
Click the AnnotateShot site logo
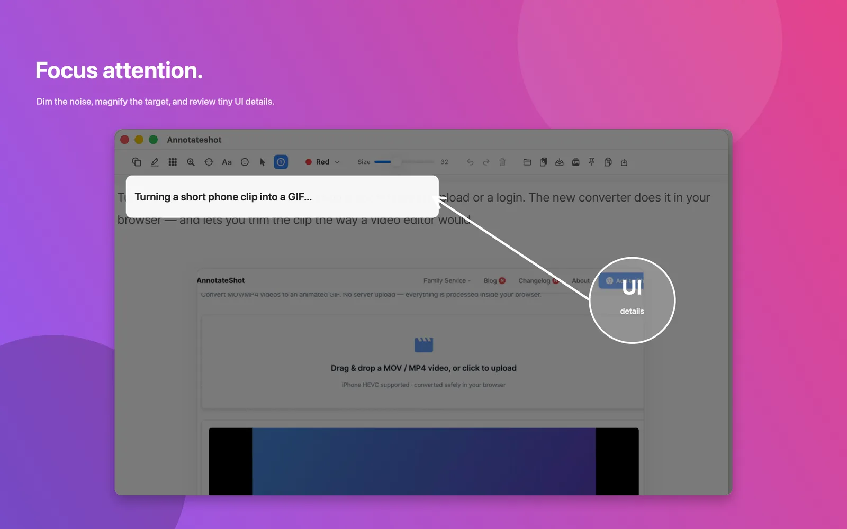[221, 280]
